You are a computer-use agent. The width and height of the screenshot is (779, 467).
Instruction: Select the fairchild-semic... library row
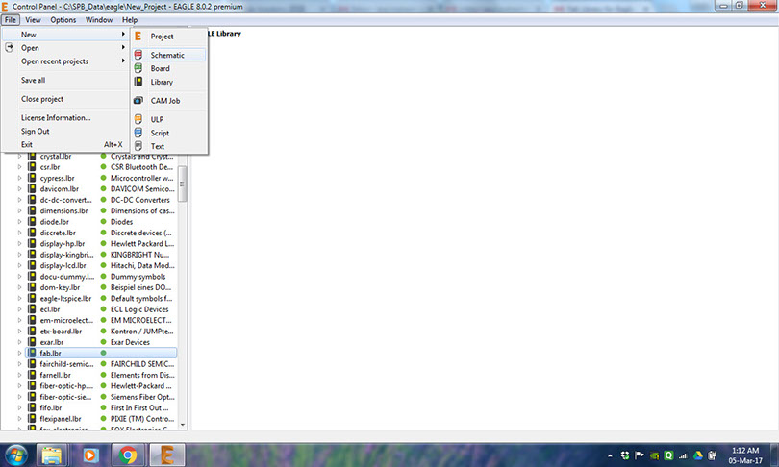(101, 364)
